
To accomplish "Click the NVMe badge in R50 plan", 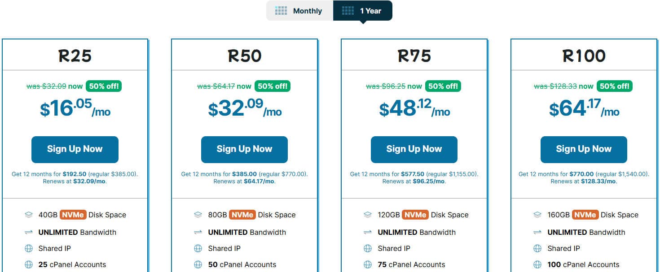I will [242, 215].
